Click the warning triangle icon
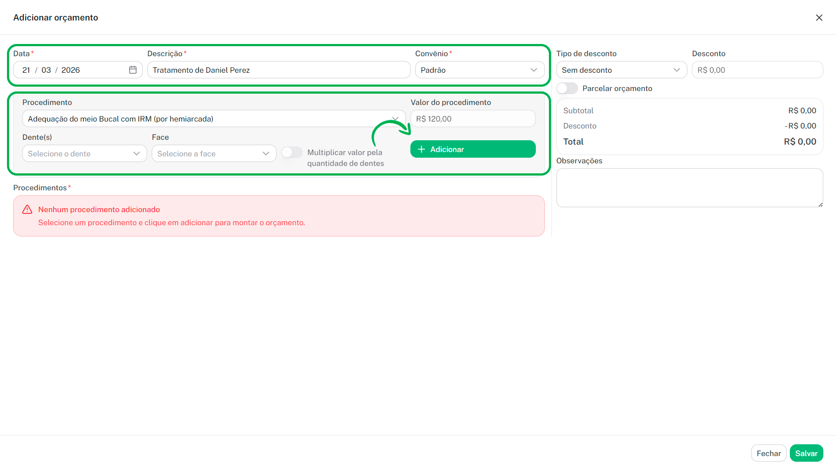 point(27,210)
